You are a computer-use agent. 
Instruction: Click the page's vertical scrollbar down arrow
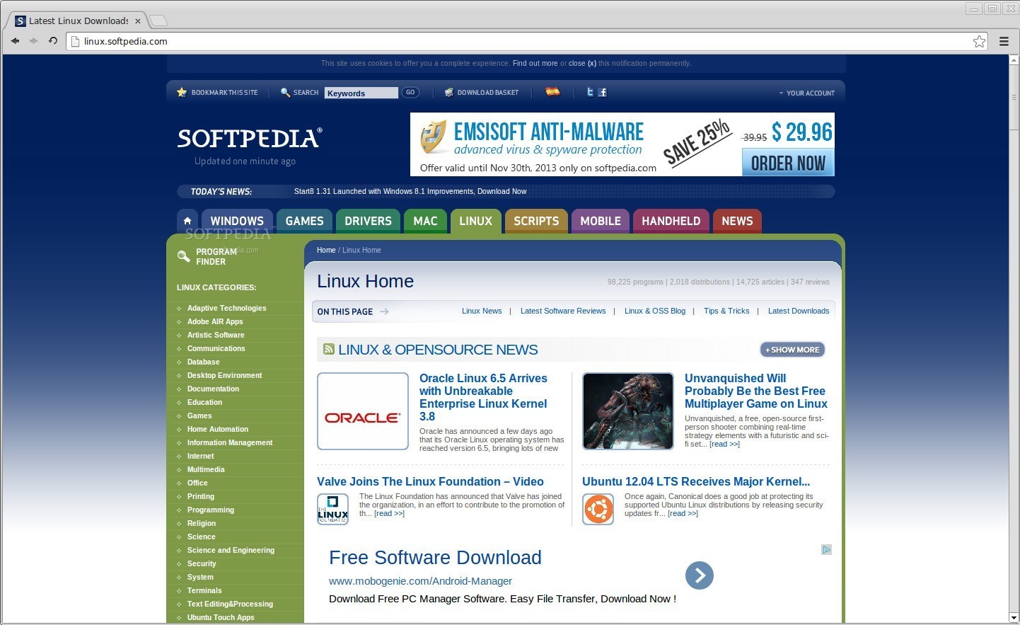(1014, 618)
